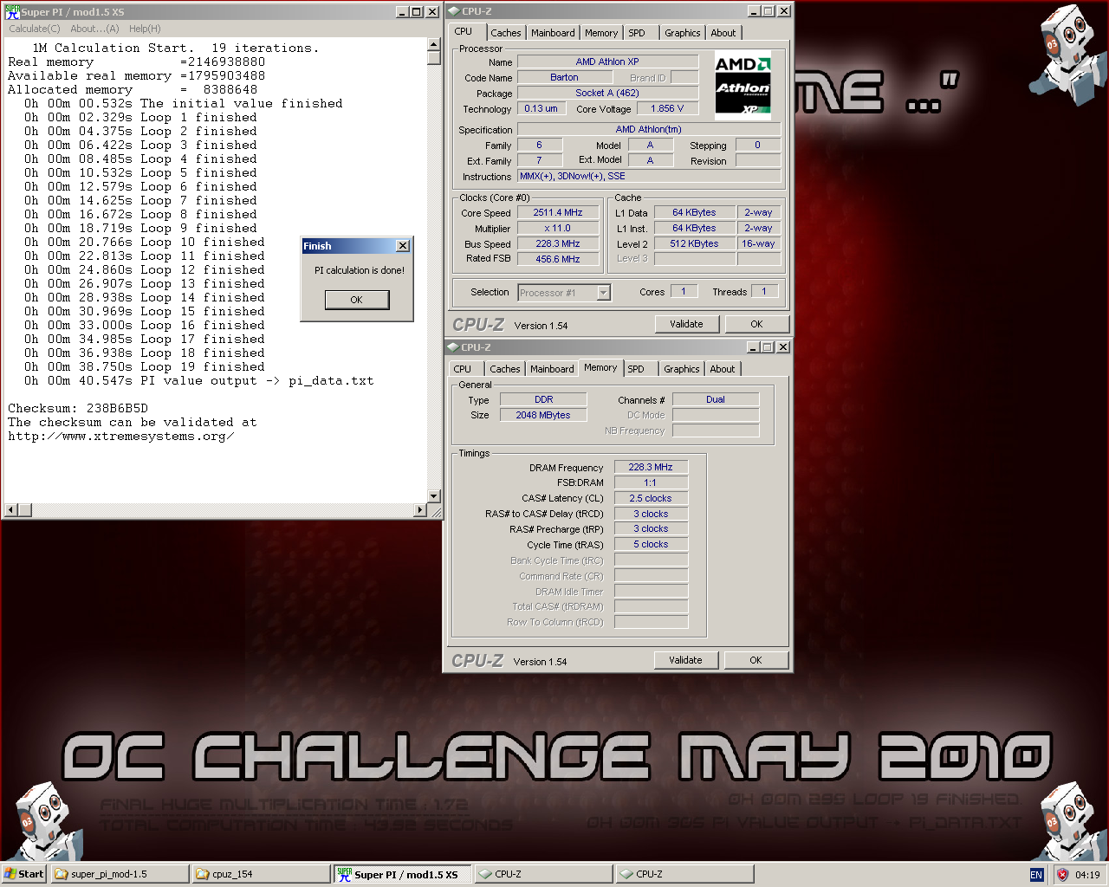
Task: Click the top CPU-Z title bar icon
Action: pyautogui.click(x=453, y=11)
